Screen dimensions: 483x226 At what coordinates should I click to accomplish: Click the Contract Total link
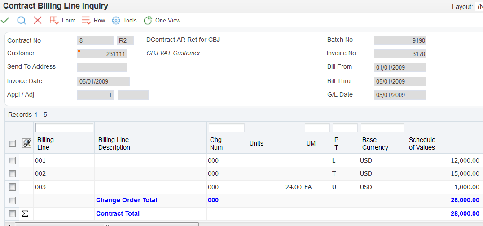[x=118, y=213]
